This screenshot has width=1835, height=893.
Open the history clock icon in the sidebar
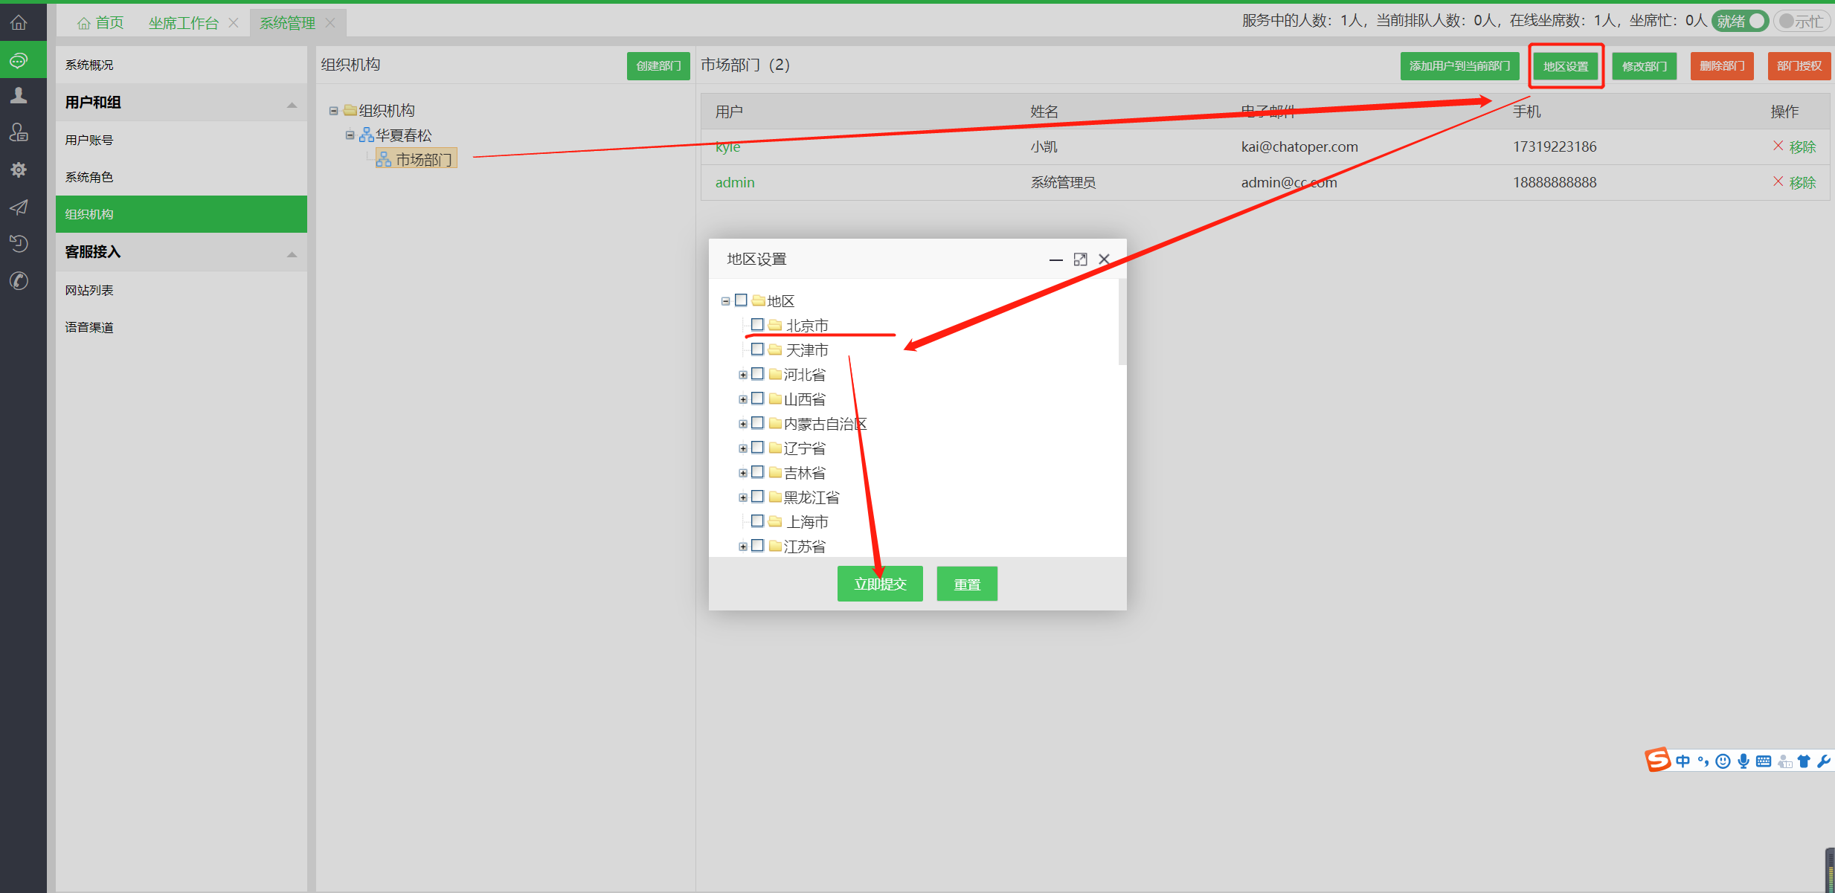tap(19, 243)
